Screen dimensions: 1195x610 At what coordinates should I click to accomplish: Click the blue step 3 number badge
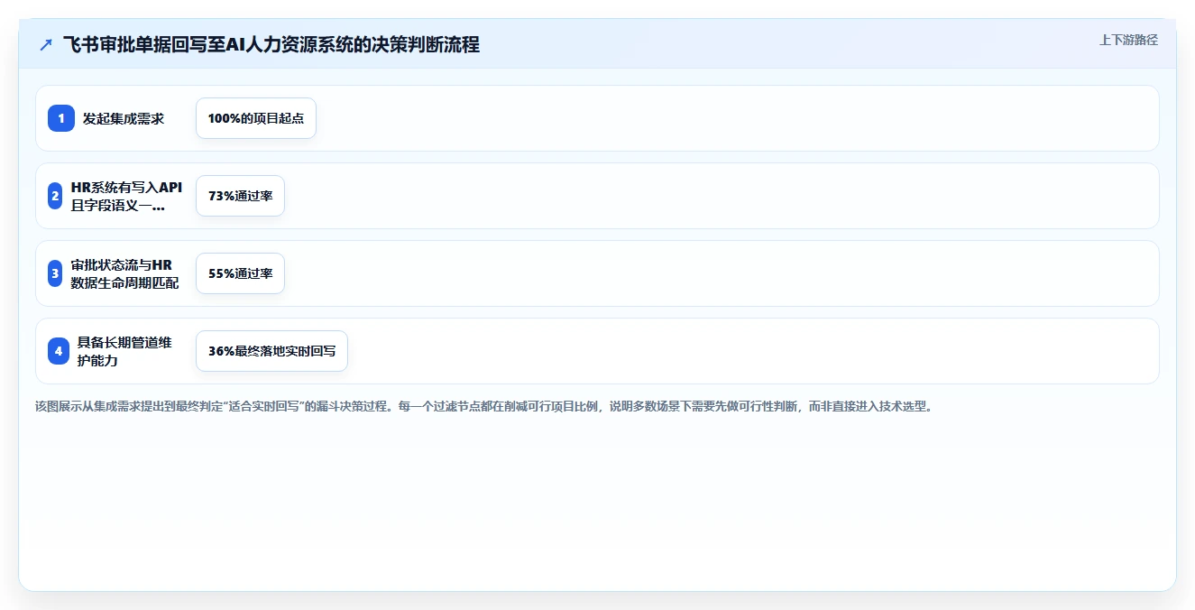coord(55,273)
